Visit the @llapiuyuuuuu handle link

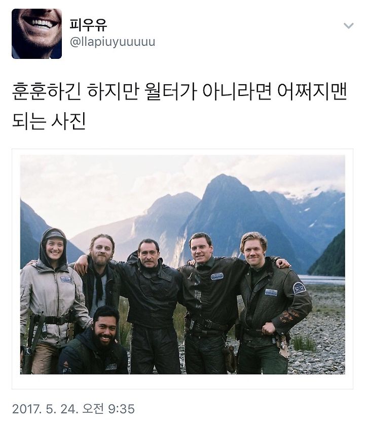[113, 42]
